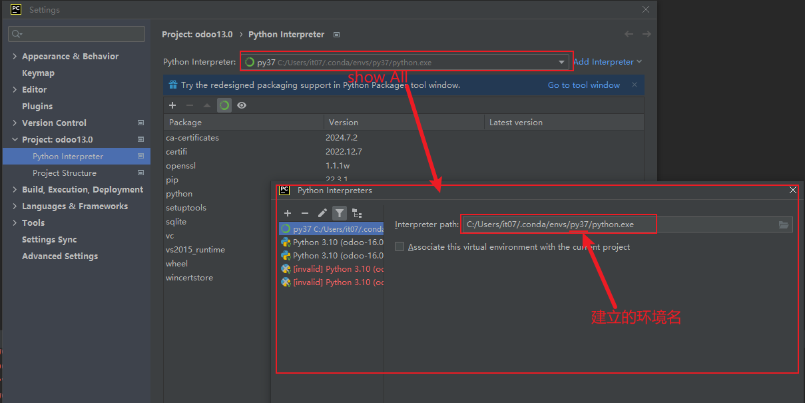Image resolution: width=805 pixels, height=403 pixels.
Task: Select the setuptools package row
Action: [218, 207]
